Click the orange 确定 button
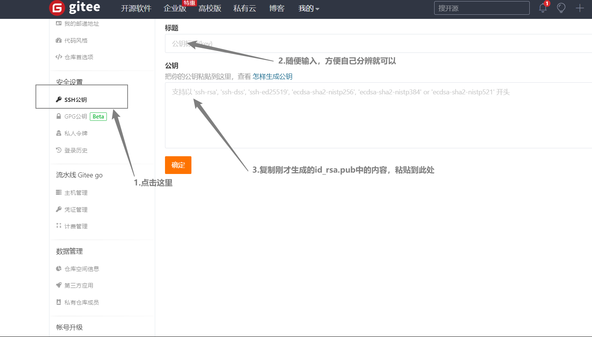 (178, 165)
